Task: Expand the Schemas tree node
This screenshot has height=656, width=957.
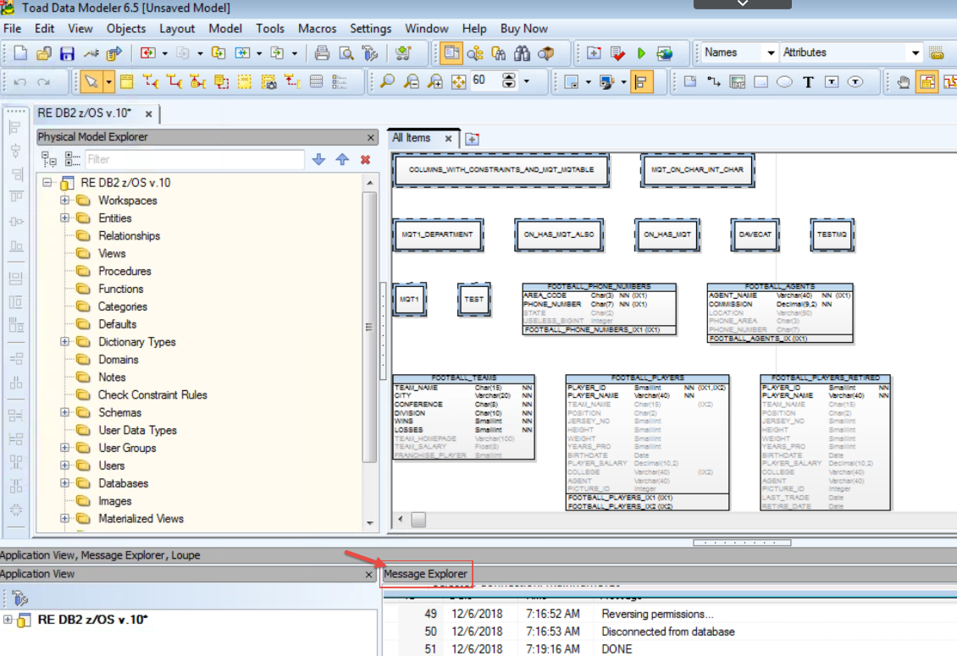Action: pos(64,412)
